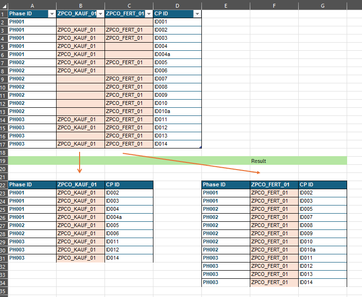Select row 19 header
Image resolution: width=362 pixels, height=297 pixels.
coord(4,161)
